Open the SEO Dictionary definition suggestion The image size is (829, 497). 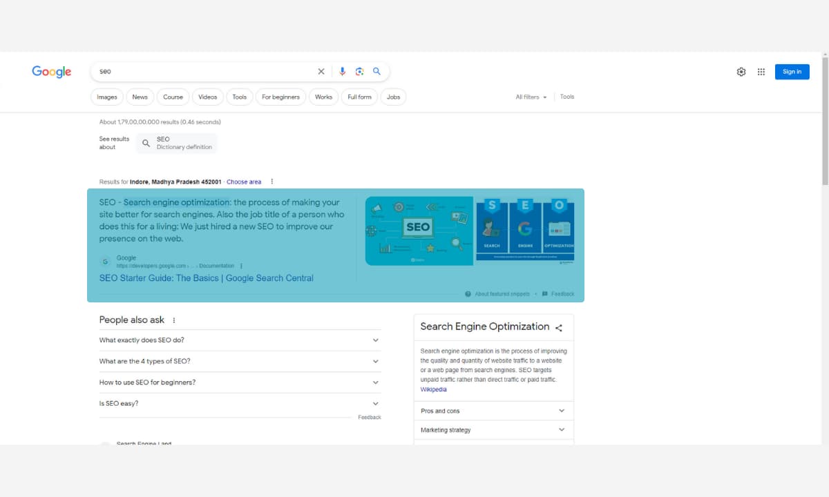click(x=177, y=144)
